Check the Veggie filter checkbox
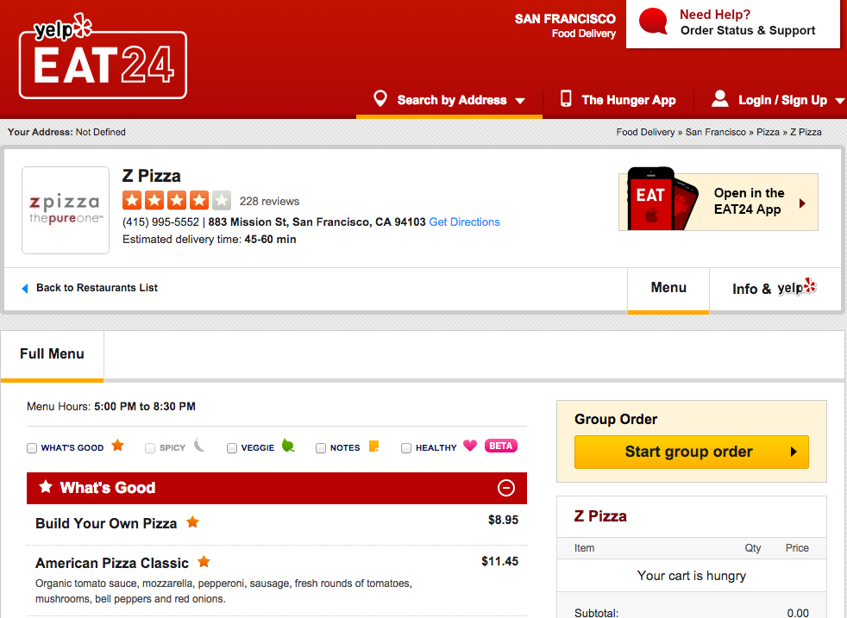 pyautogui.click(x=232, y=448)
